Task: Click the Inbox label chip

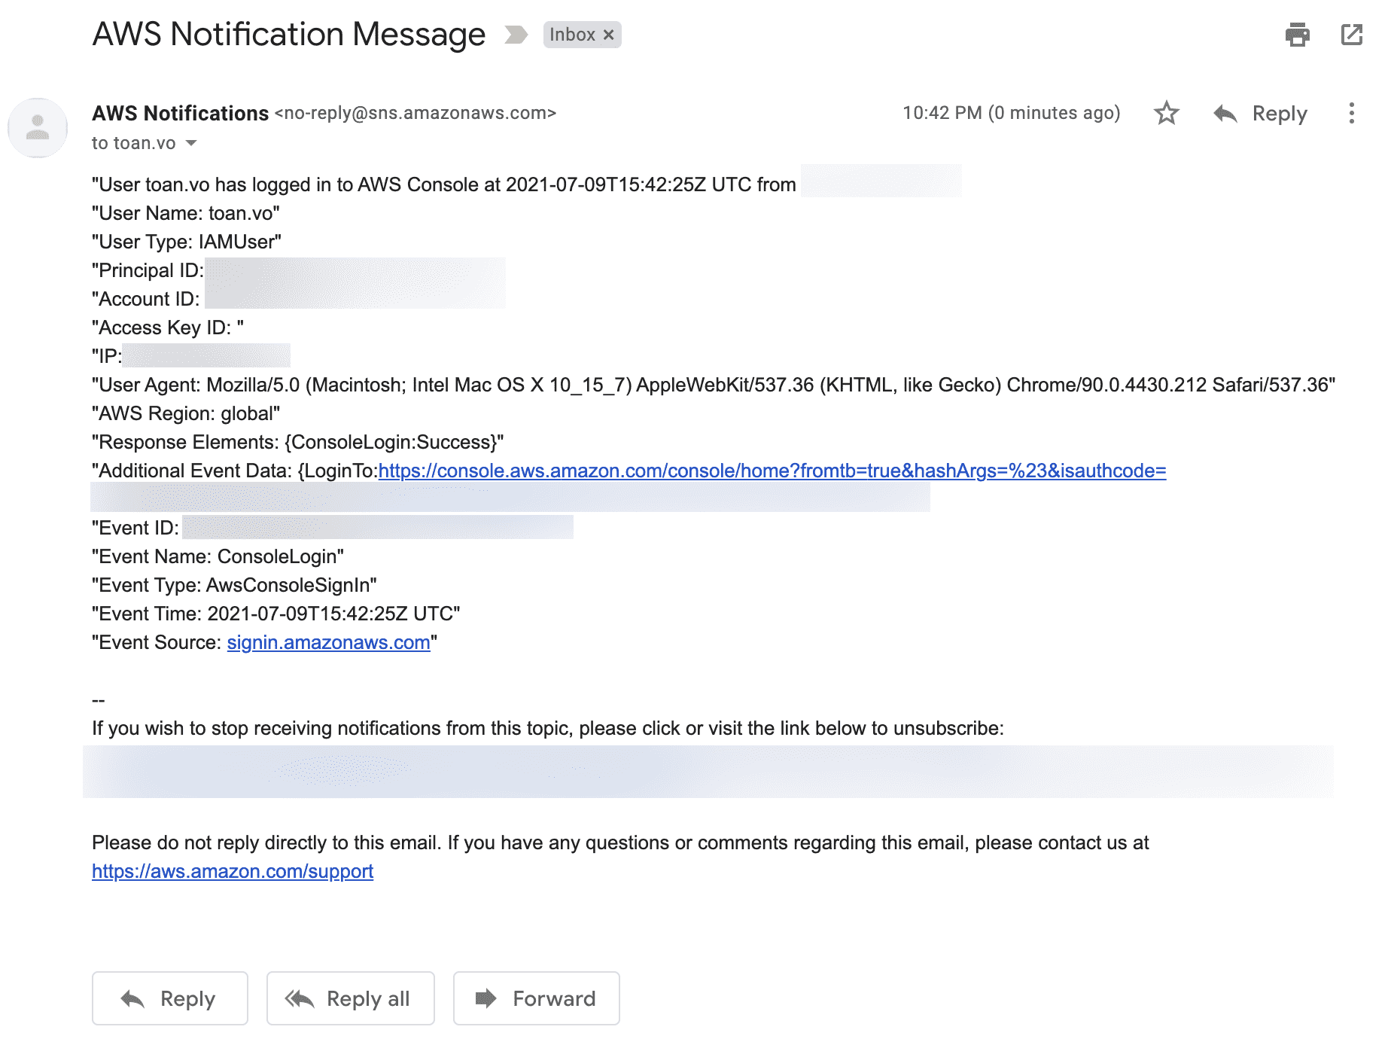Action: 572,35
